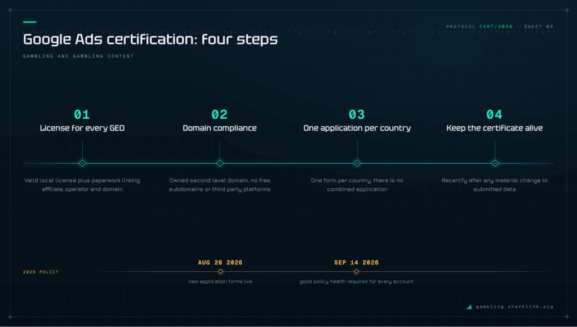Select the AUG 26 2026 policy diamond marker
577x327 pixels.
coord(220,271)
